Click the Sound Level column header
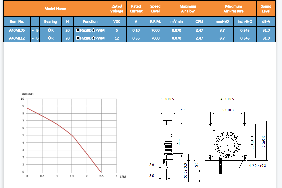This screenshot has width=282, height=188. pyautogui.click(x=266, y=9)
